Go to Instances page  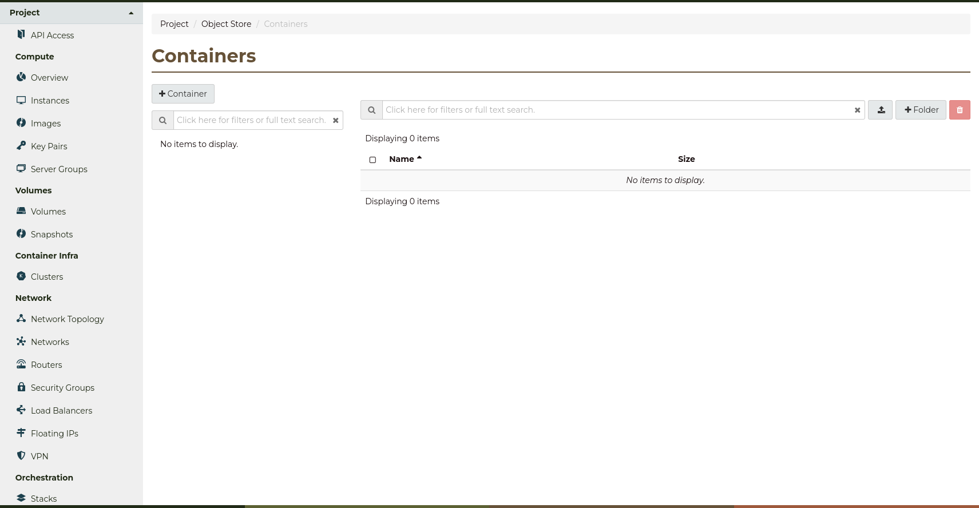click(x=50, y=101)
